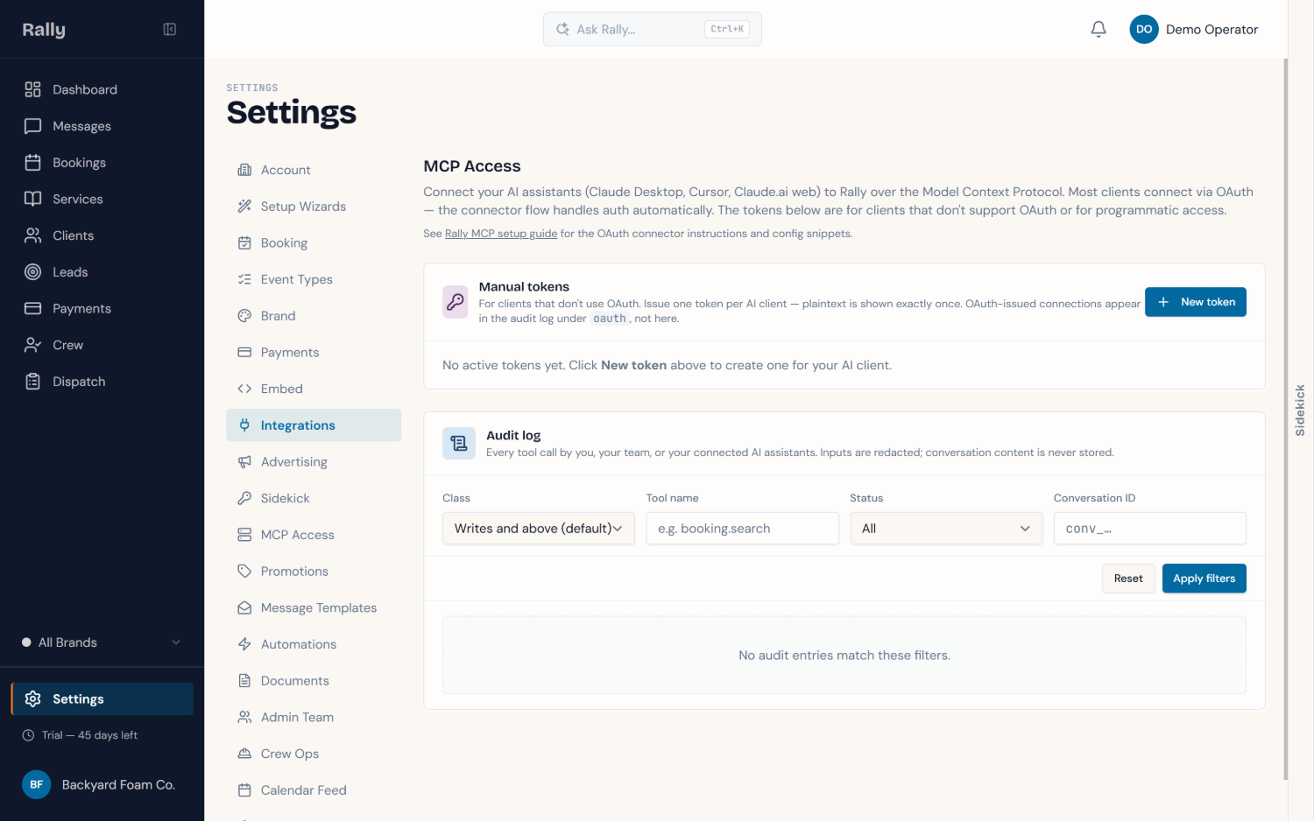Open Message Templates settings
Image resolution: width=1314 pixels, height=821 pixels.
click(314, 607)
